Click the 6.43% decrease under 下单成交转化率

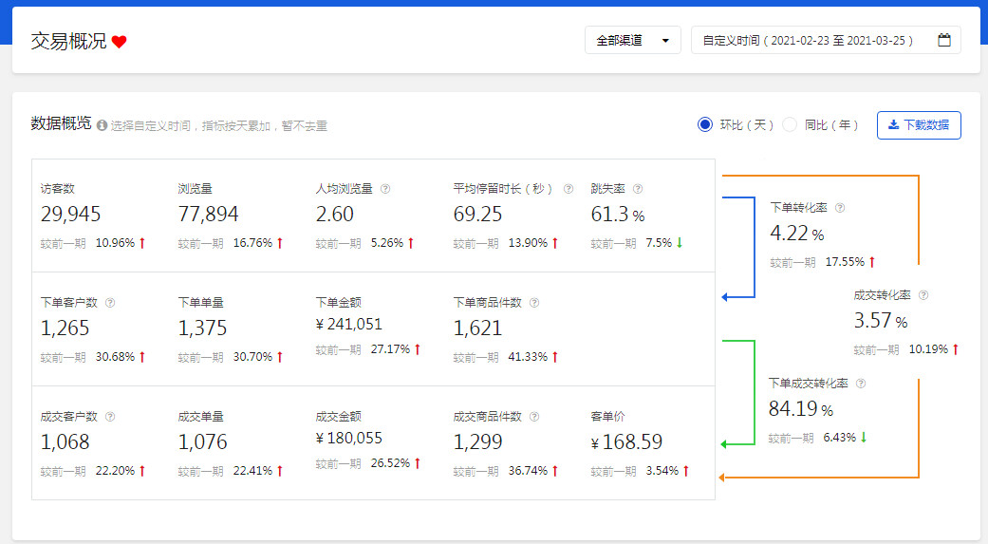(x=840, y=438)
